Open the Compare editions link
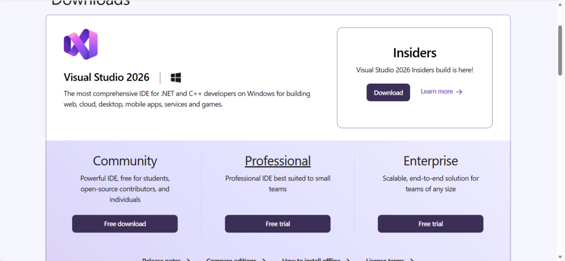 (x=236, y=259)
